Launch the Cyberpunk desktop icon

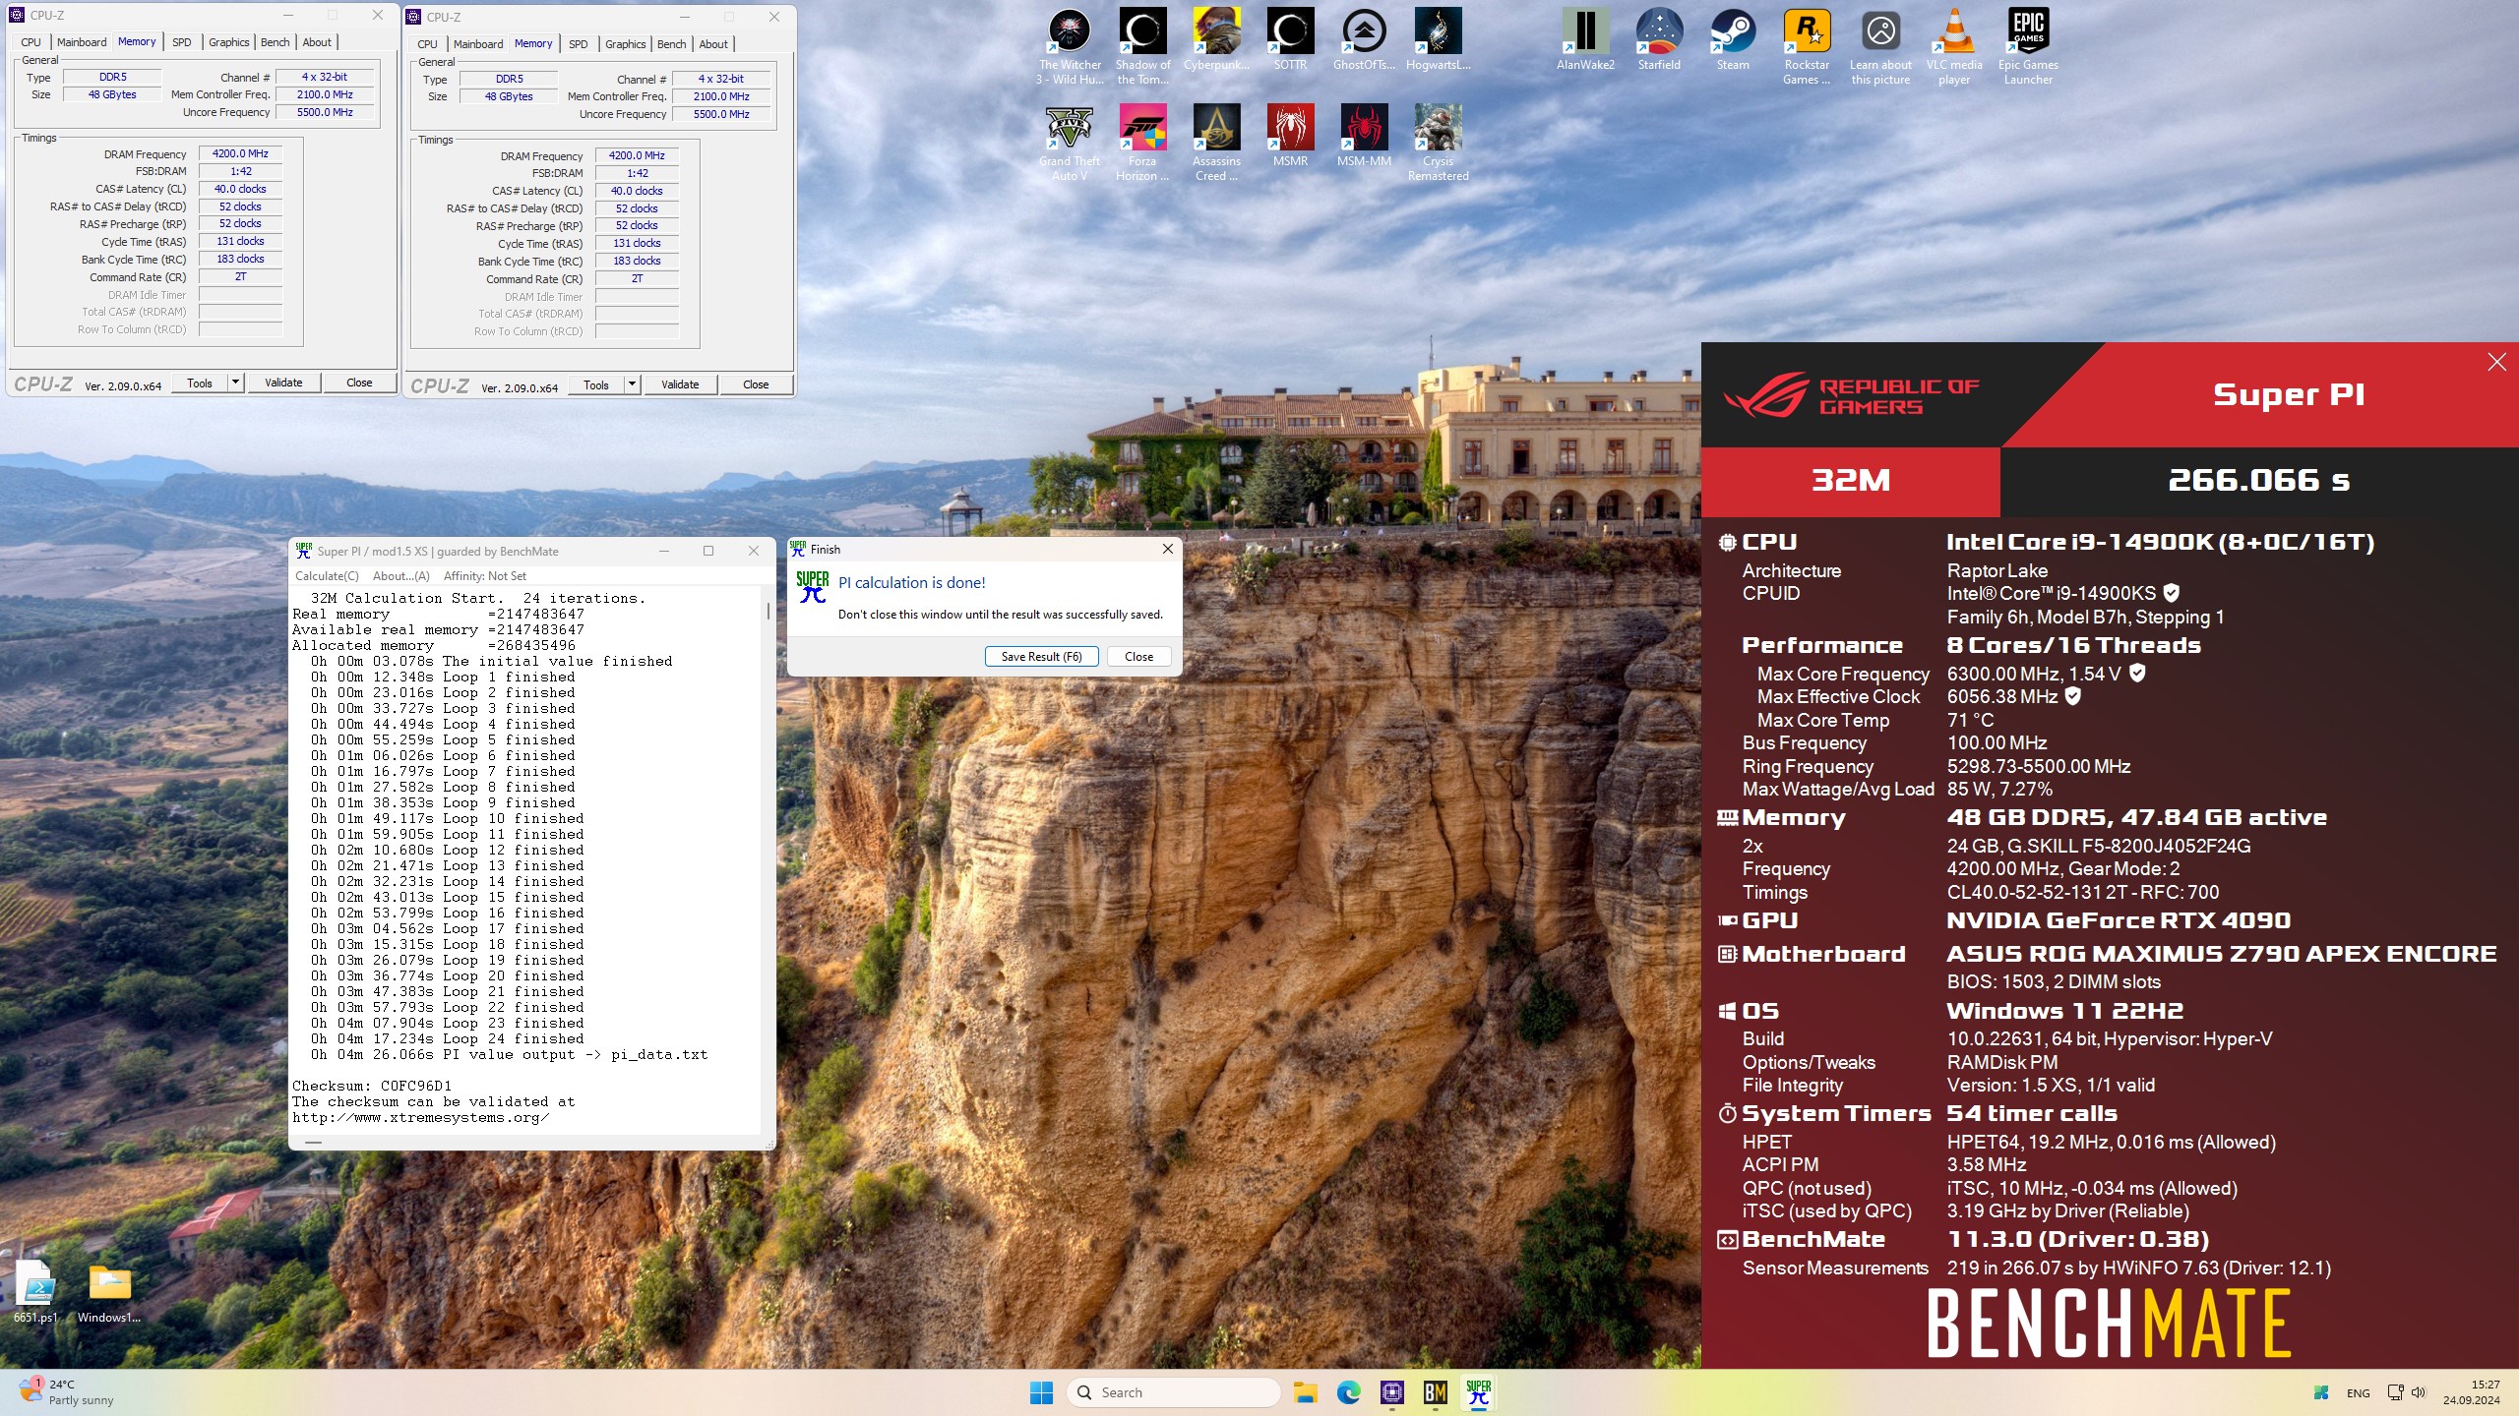1216,39
